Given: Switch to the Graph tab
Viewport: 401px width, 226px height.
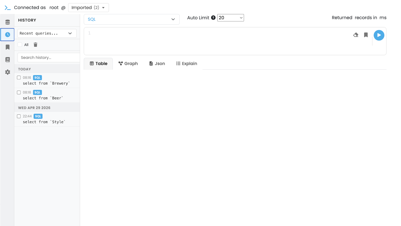Looking at the screenshot, I should pyautogui.click(x=128, y=64).
